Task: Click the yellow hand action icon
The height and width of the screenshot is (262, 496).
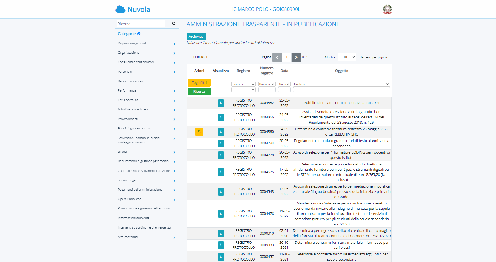Action: (199, 132)
